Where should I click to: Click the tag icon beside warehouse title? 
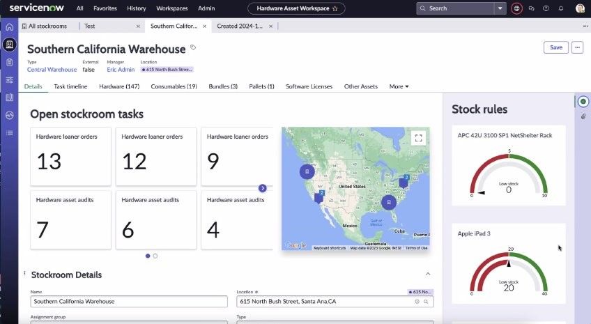193,48
